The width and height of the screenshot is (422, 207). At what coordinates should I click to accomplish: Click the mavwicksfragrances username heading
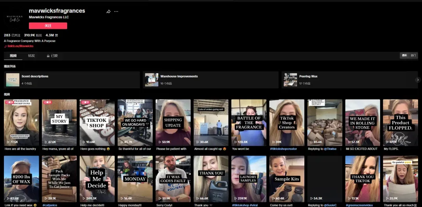(x=57, y=11)
